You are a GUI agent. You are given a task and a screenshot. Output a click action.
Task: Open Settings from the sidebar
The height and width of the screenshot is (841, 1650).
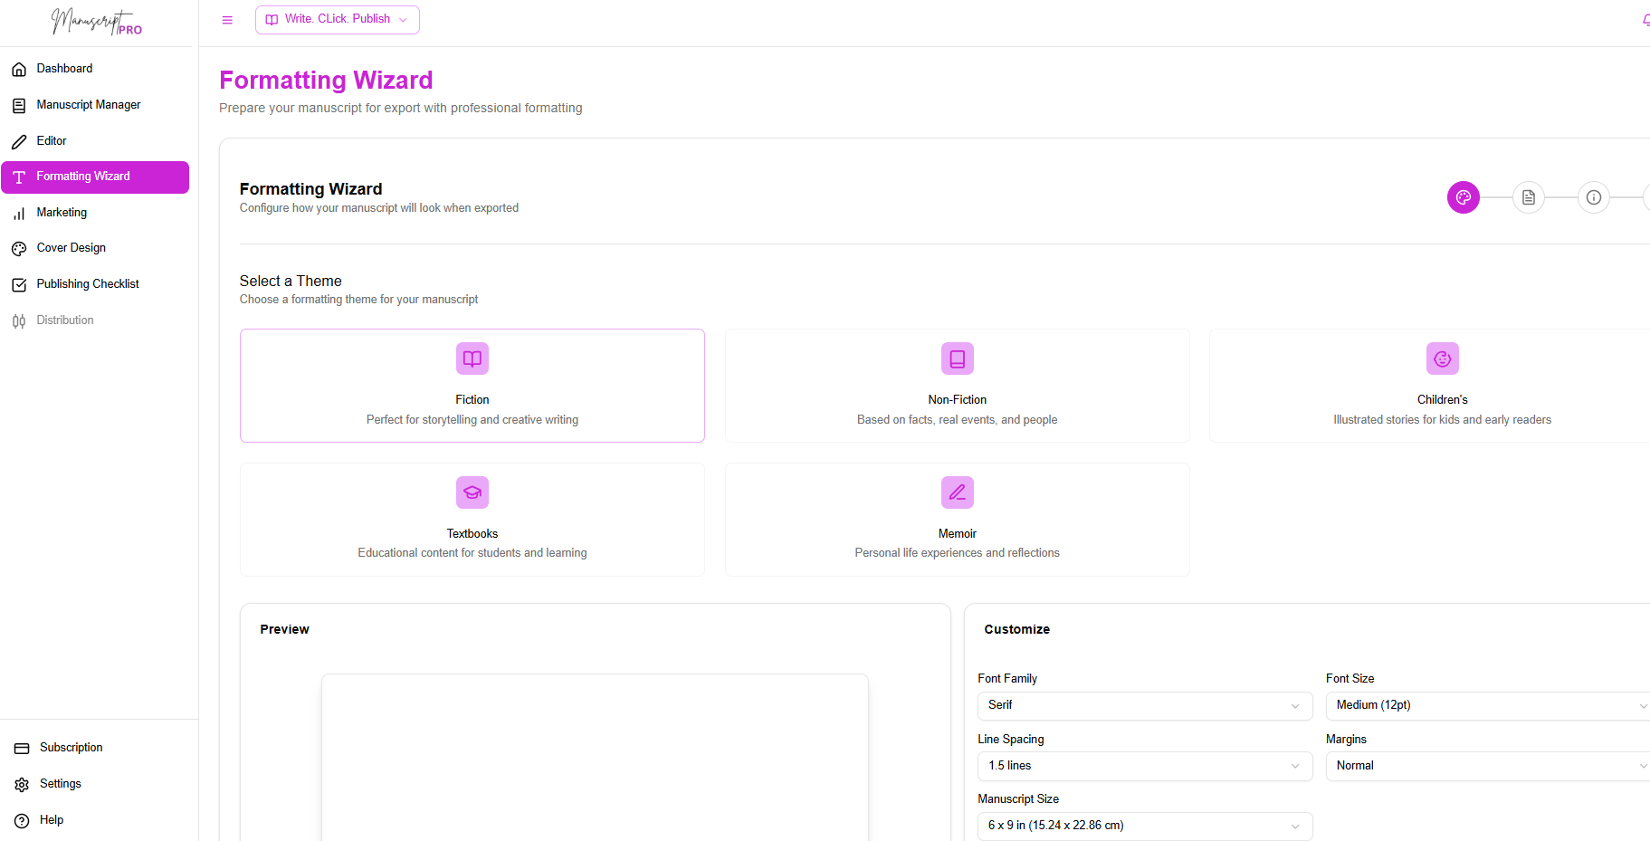(59, 783)
